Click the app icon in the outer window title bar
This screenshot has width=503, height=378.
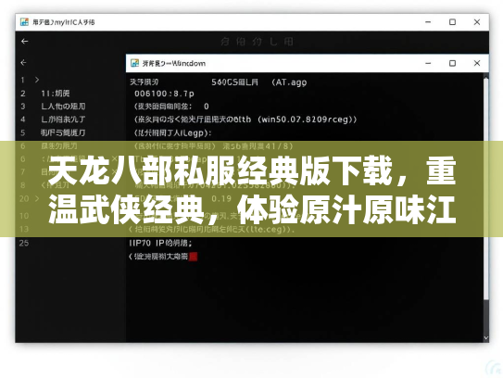point(24,22)
